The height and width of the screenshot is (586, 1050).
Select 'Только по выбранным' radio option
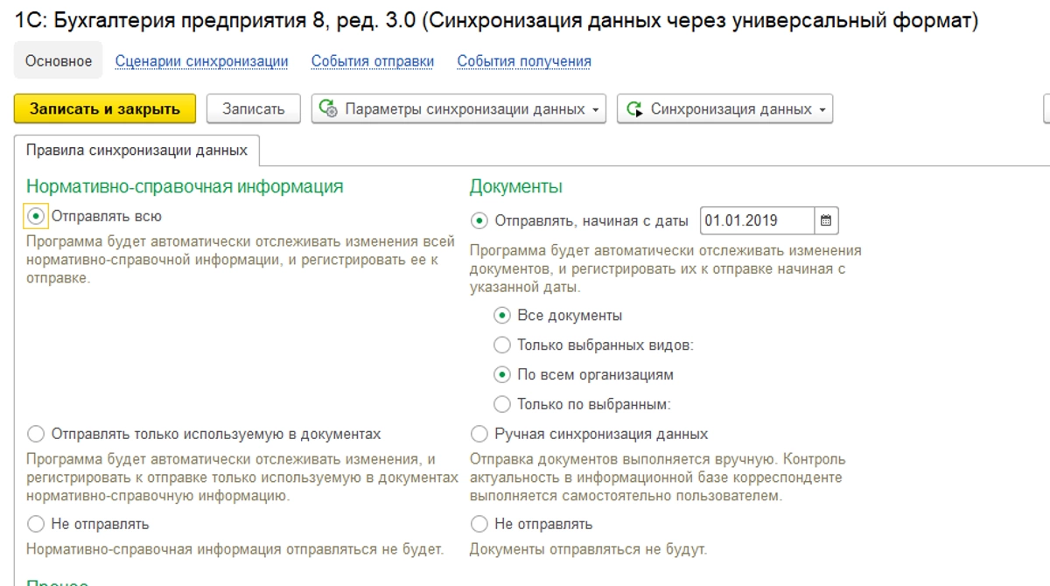502,404
